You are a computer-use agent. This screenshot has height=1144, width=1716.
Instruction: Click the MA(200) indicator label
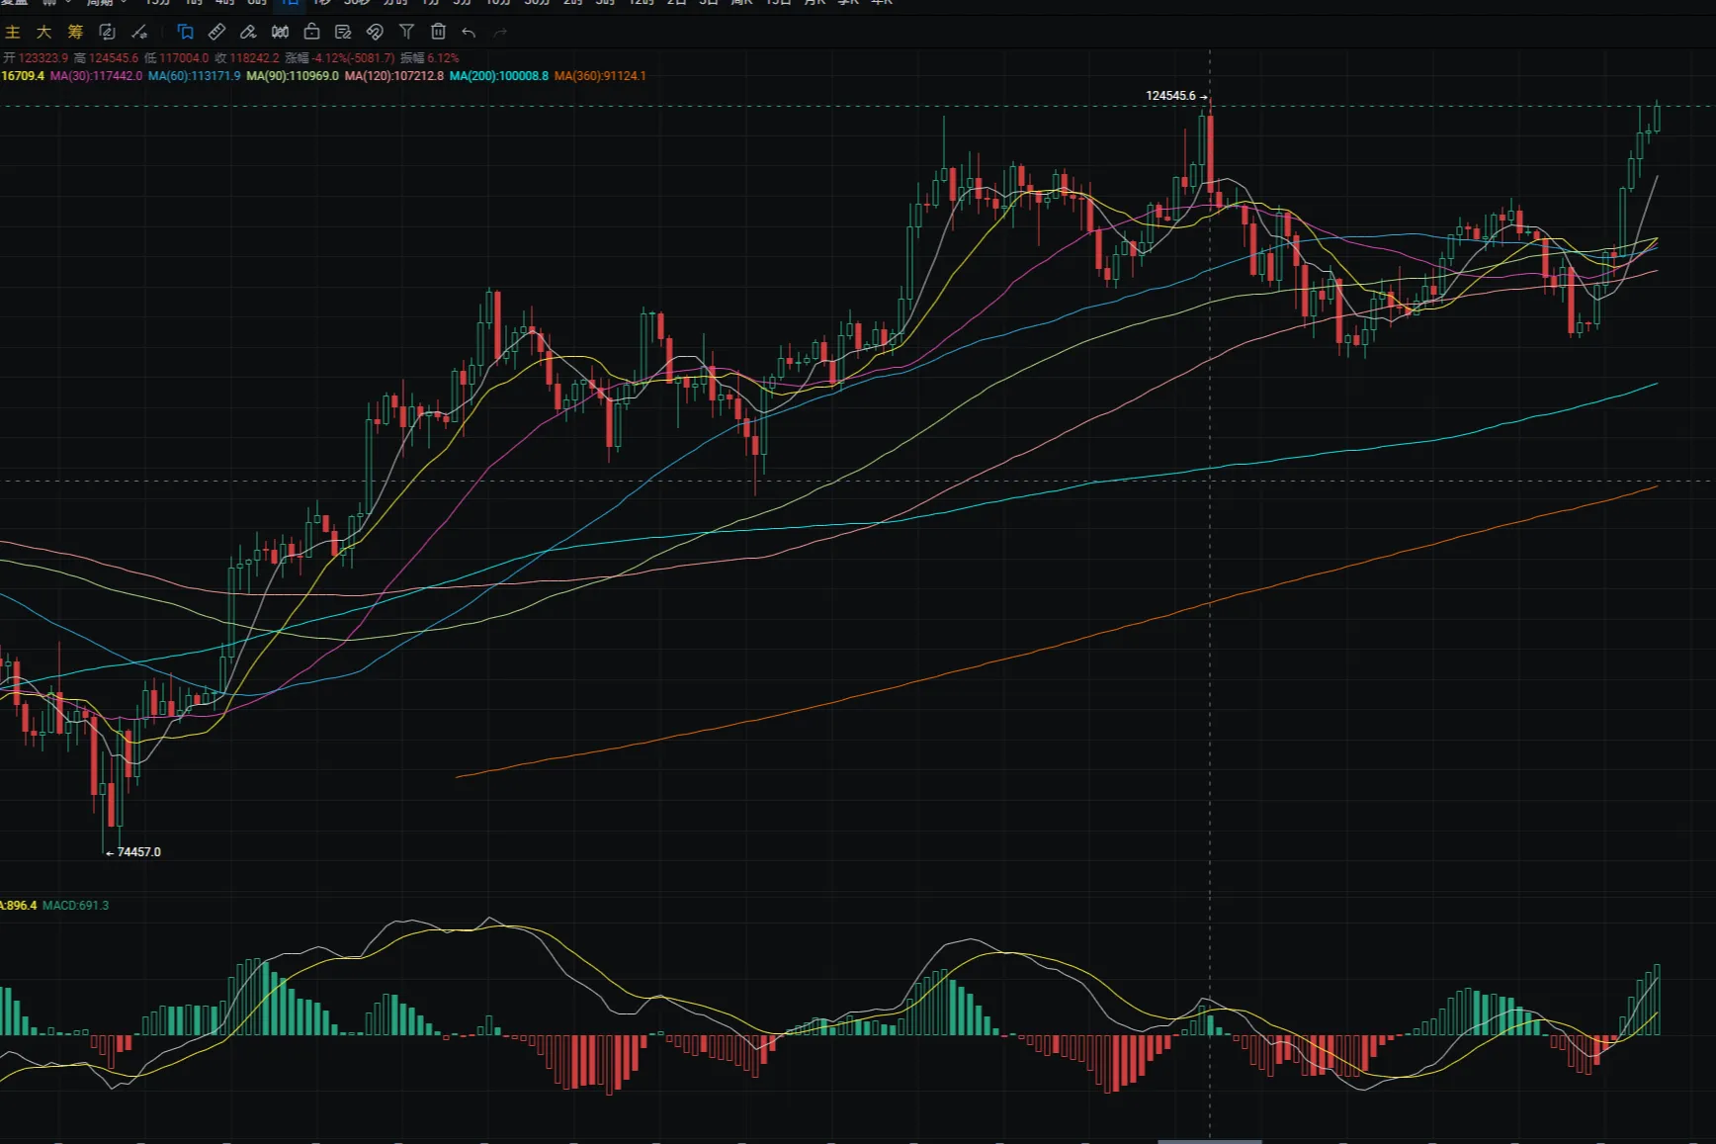498,76
